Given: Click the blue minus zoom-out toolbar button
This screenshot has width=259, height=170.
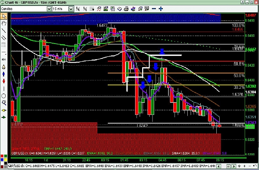Looking at the screenshot, I should 154,9.
